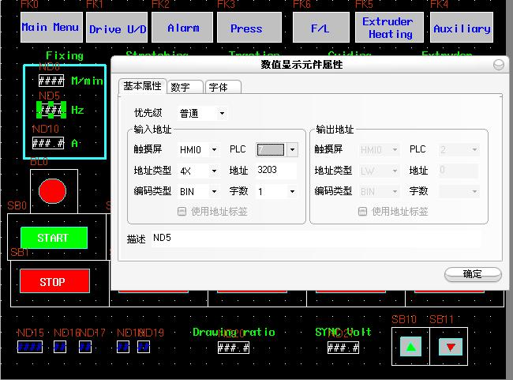Viewport: 513px width, 380px height.
Task: Select the red BL0 indicator lamp
Action: click(52, 190)
